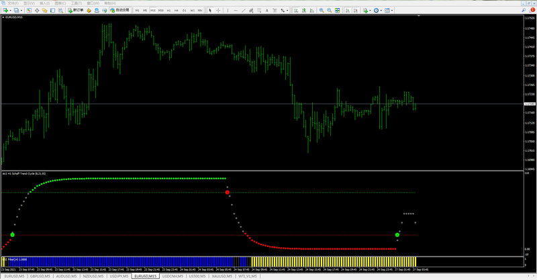Switch to USDCNH,M5 chart tab
Viewport: 537px width, 280px height.
pos(173,276)
